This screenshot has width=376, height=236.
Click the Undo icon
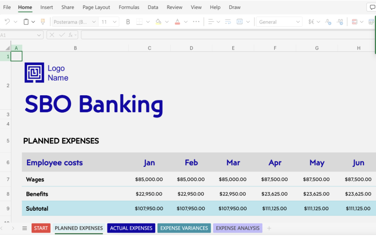[7, 22]
